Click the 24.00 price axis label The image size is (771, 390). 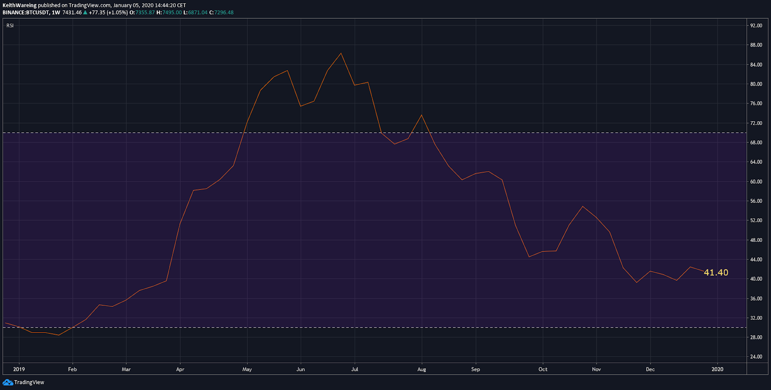[x=756, y=357]
